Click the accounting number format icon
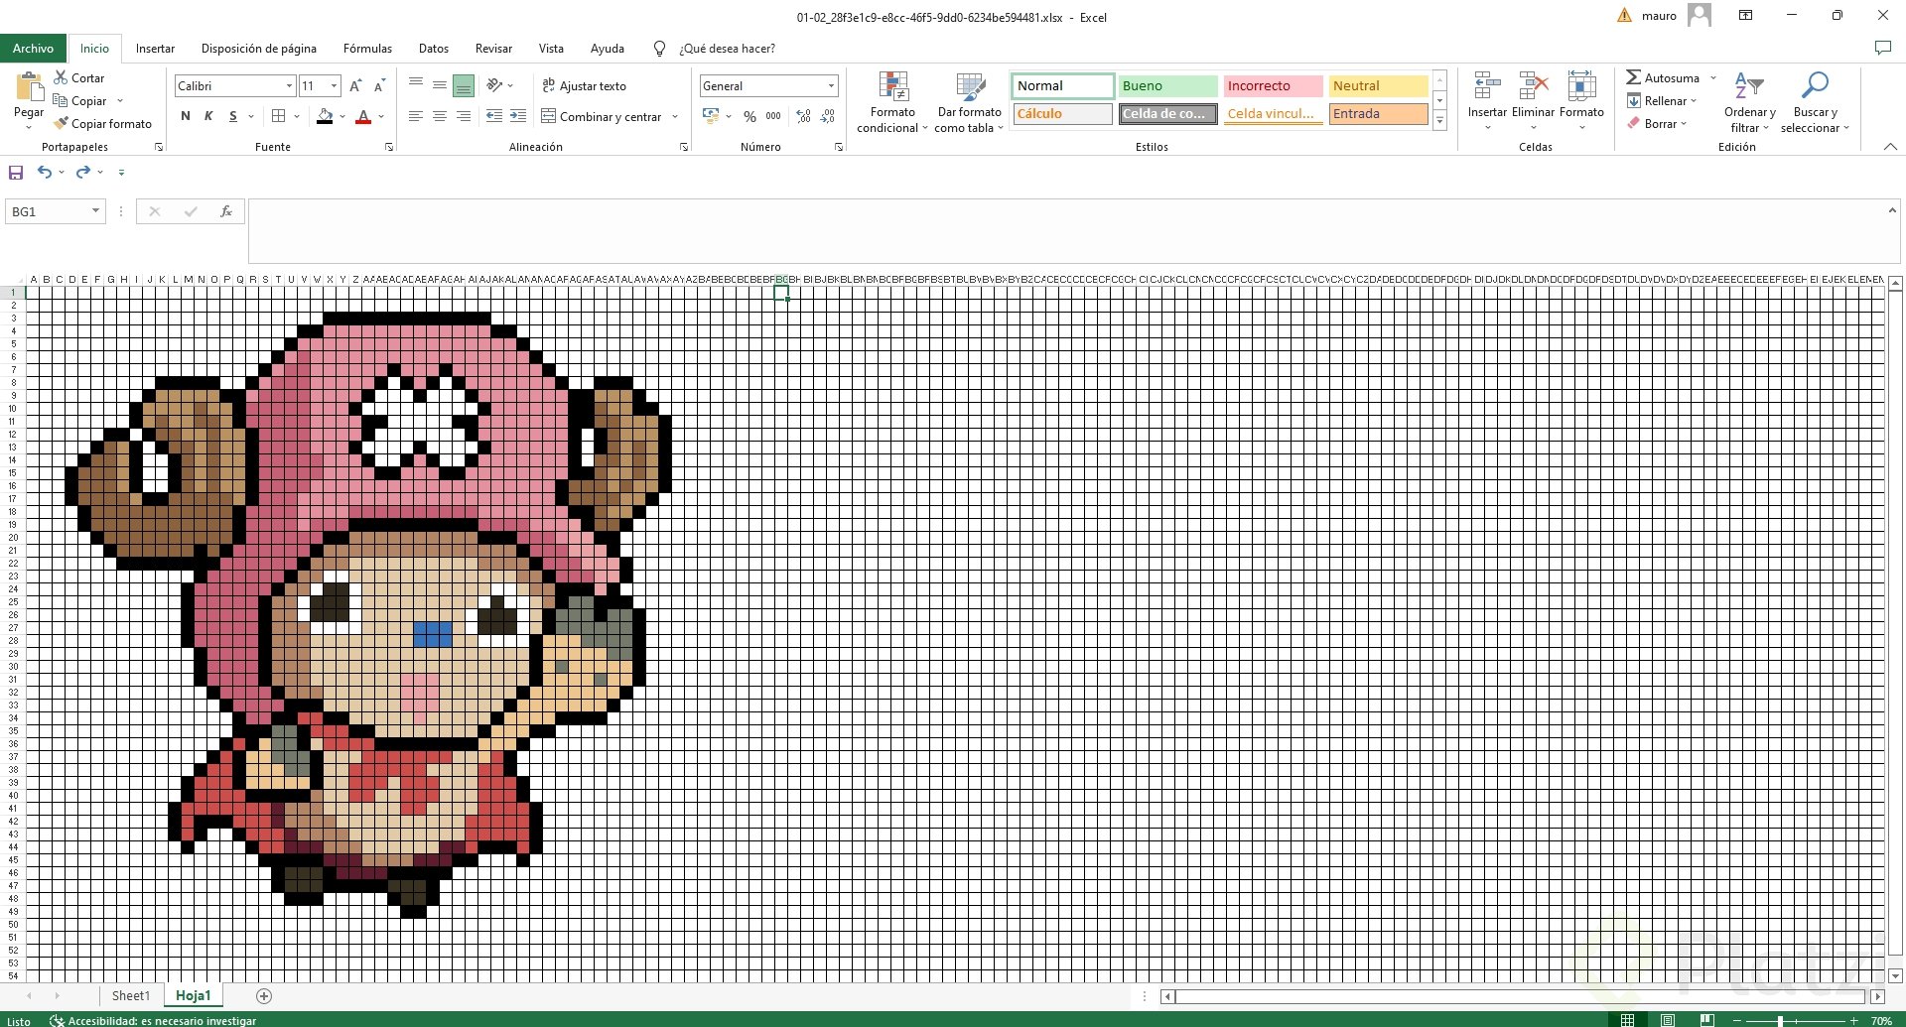 pyautogui.click(x=711, y=116)
